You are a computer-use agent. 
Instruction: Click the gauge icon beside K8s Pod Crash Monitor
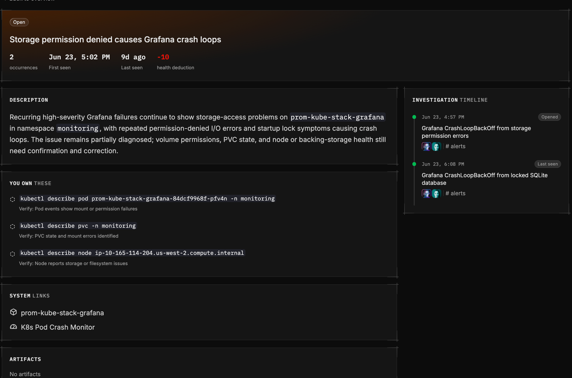(13, 327)
